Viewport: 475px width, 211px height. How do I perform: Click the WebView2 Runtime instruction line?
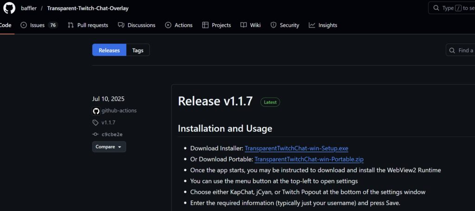pyautogui.click(x=315, y=170)
